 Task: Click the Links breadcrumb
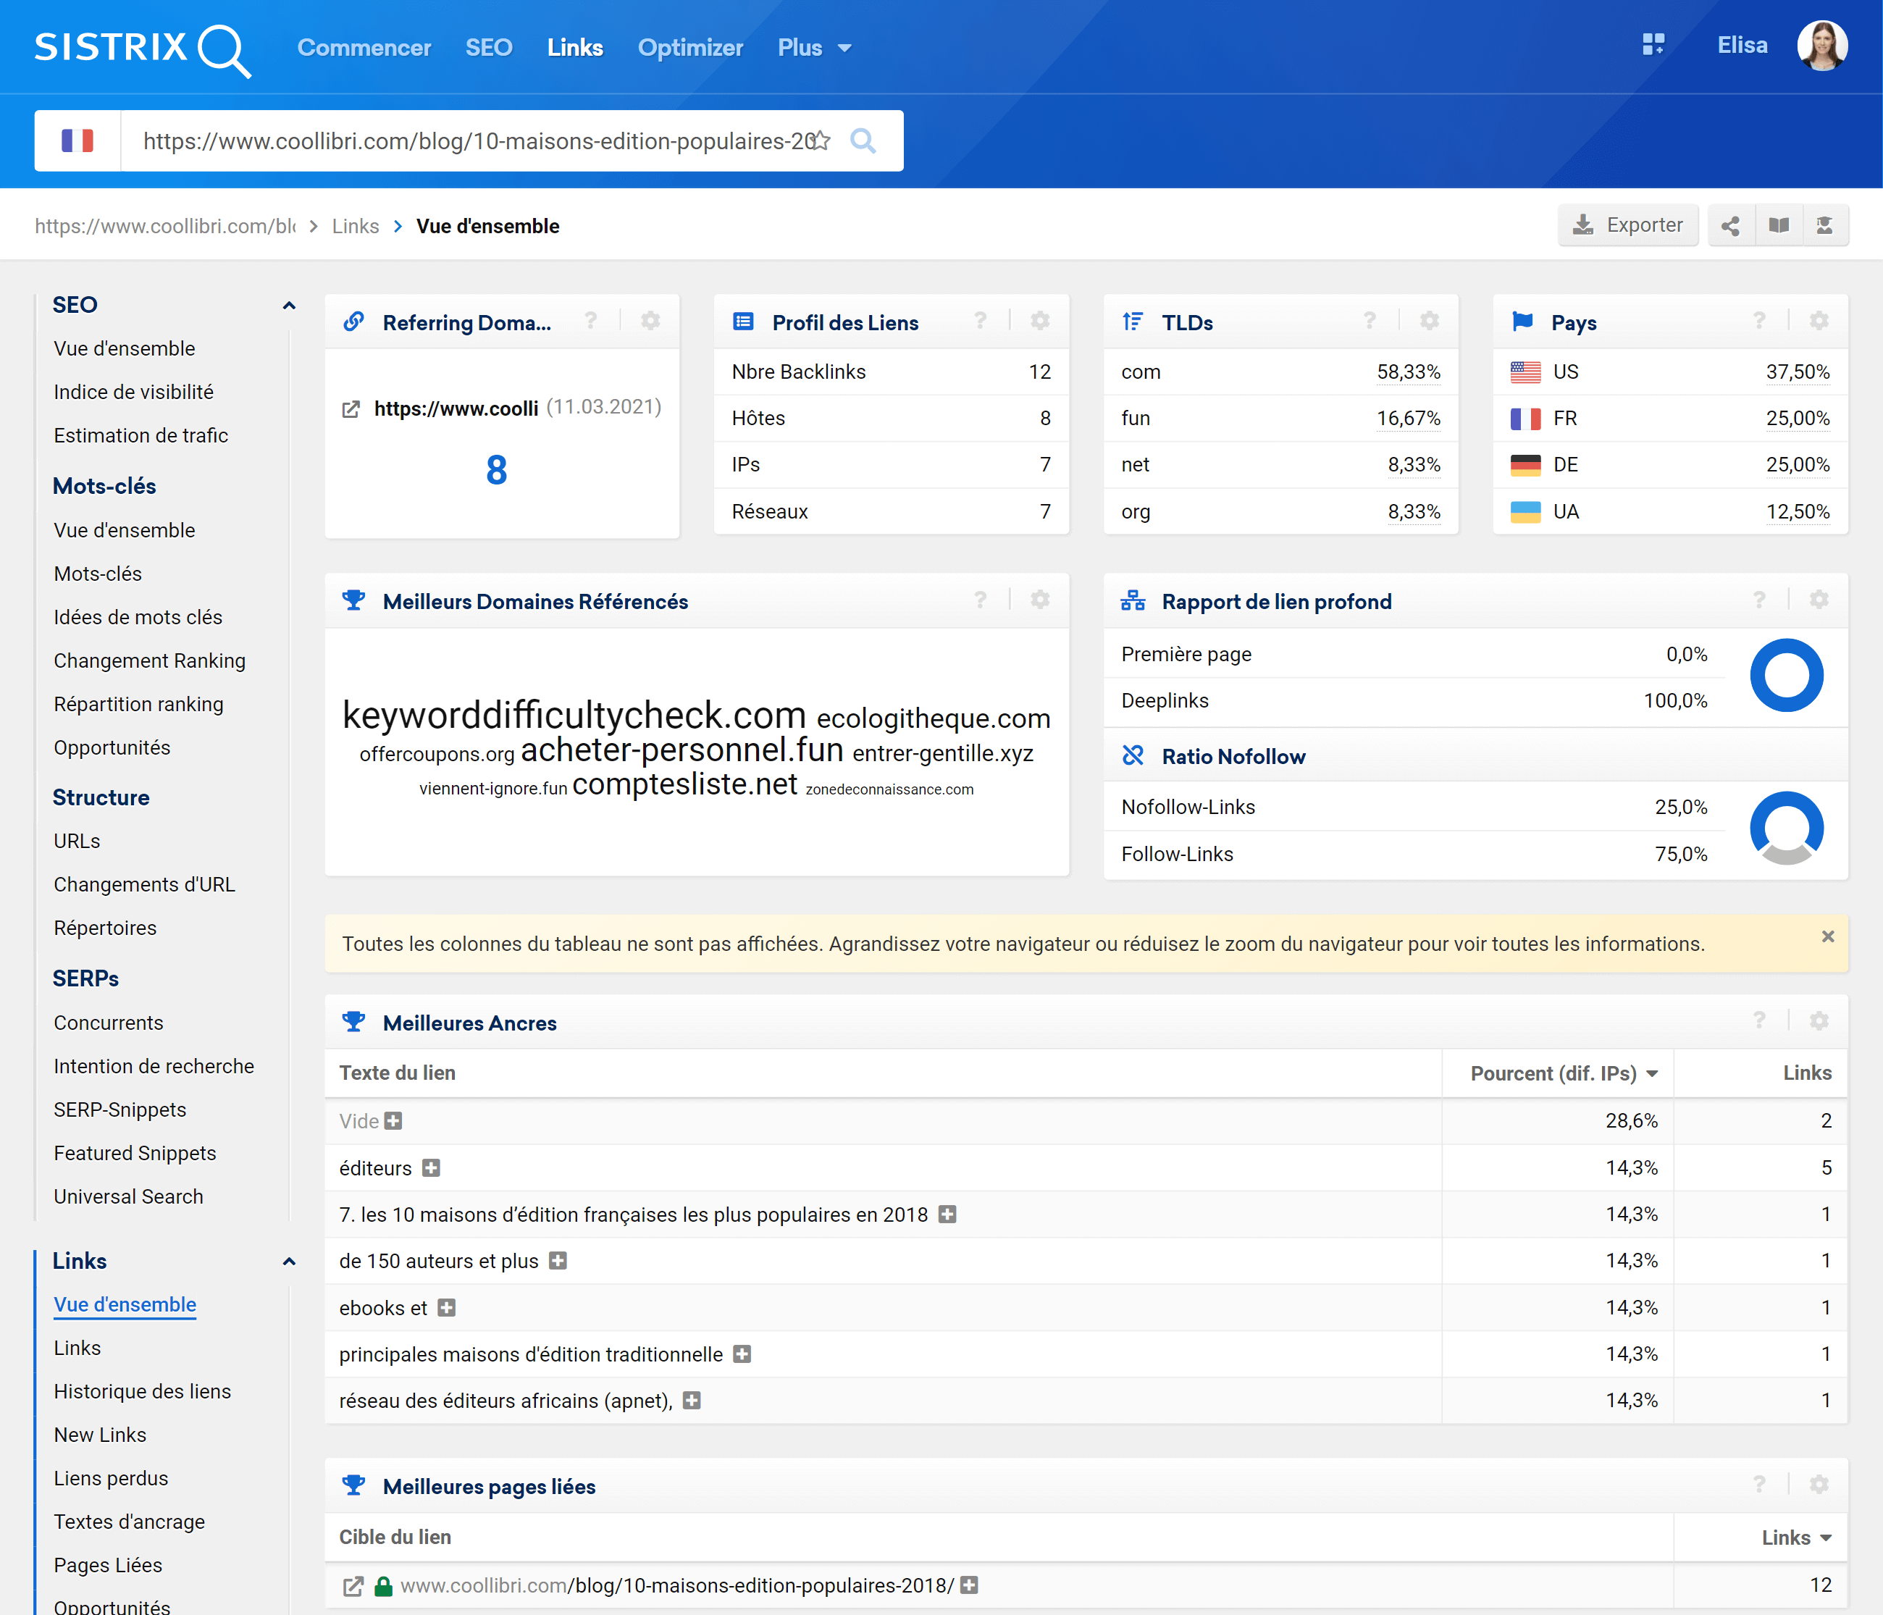point(356,226)
